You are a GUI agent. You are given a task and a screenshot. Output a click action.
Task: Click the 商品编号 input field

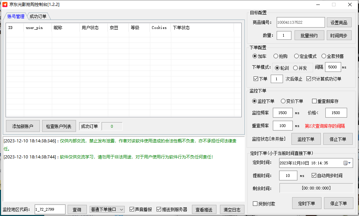click(x=301, y=22)
